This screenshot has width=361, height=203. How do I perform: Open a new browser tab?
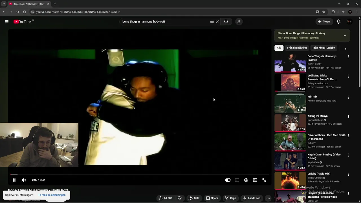(x=55, y=4)
